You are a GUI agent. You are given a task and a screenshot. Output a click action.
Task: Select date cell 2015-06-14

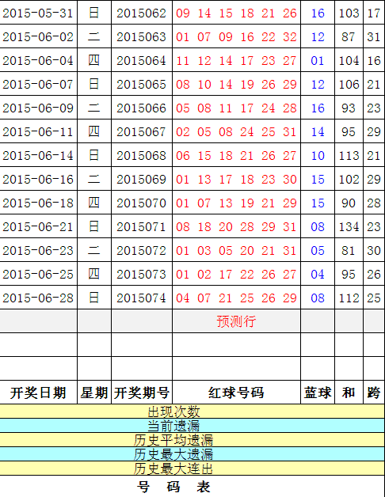pyautogui.click(x=38, y=156)
